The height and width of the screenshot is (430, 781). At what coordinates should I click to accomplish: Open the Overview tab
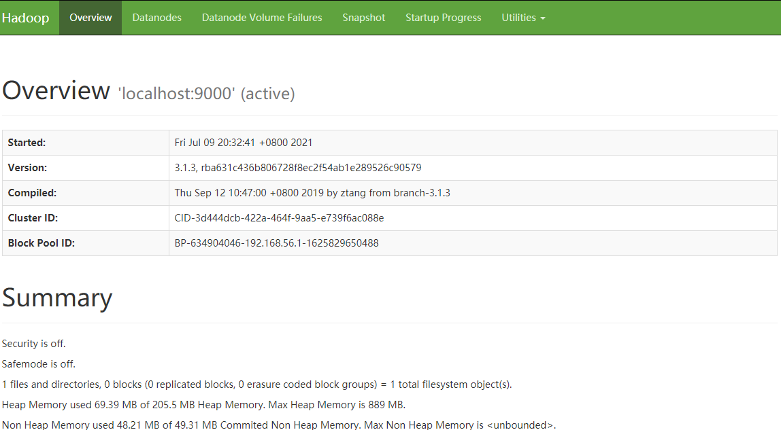[x=90, y=18]
